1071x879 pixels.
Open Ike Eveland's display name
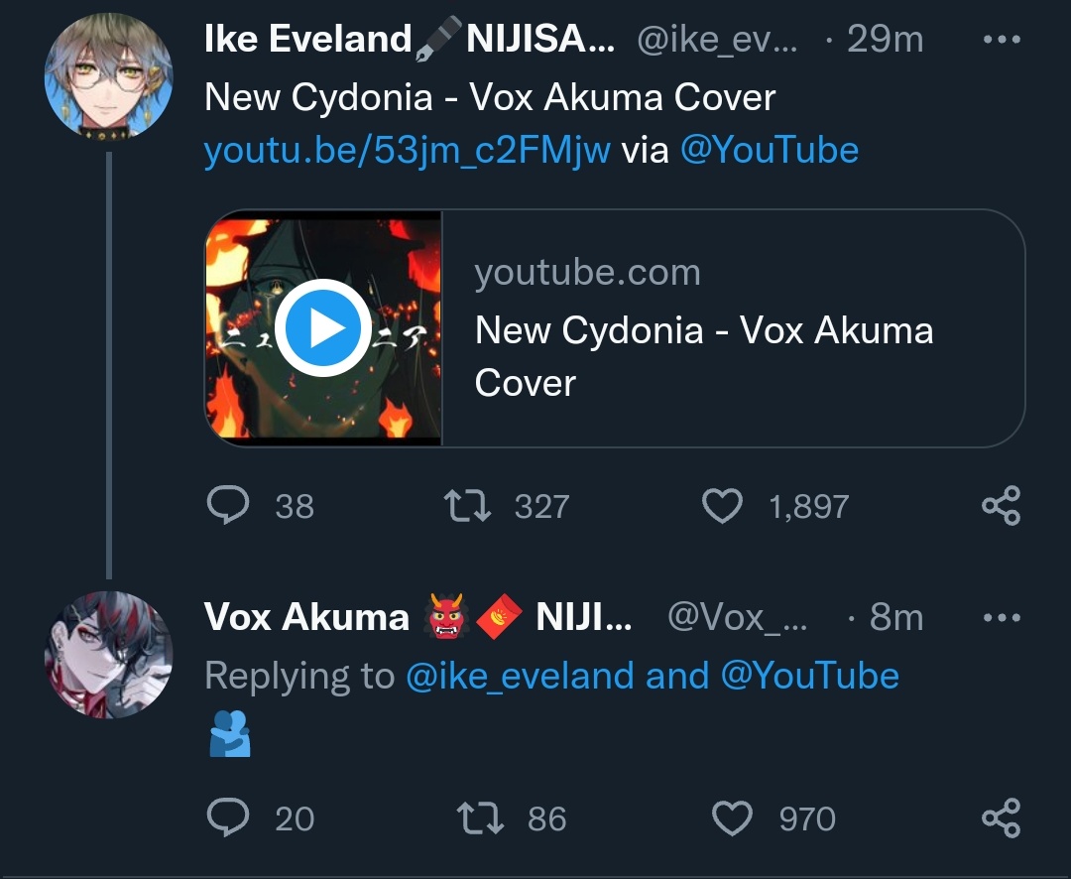[307, 40]
